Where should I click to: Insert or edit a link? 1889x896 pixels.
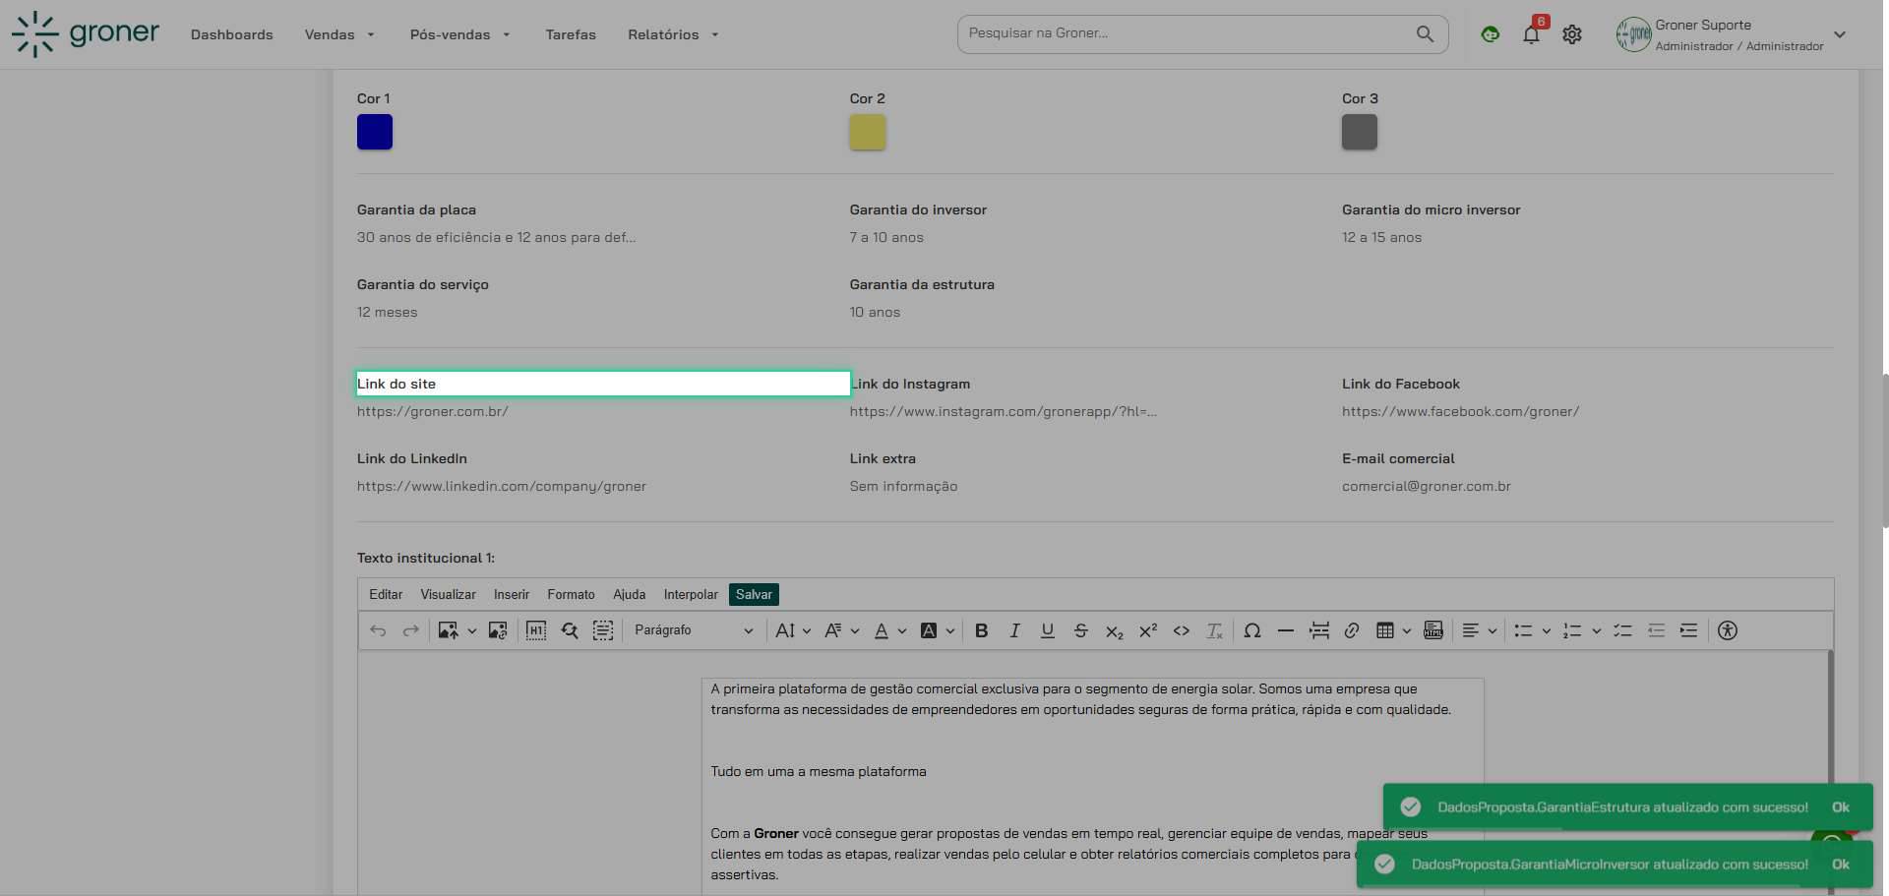(x=1352, y=630)
